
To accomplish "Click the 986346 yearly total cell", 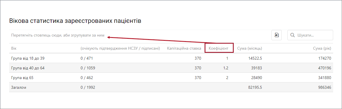I will (324, 87).
